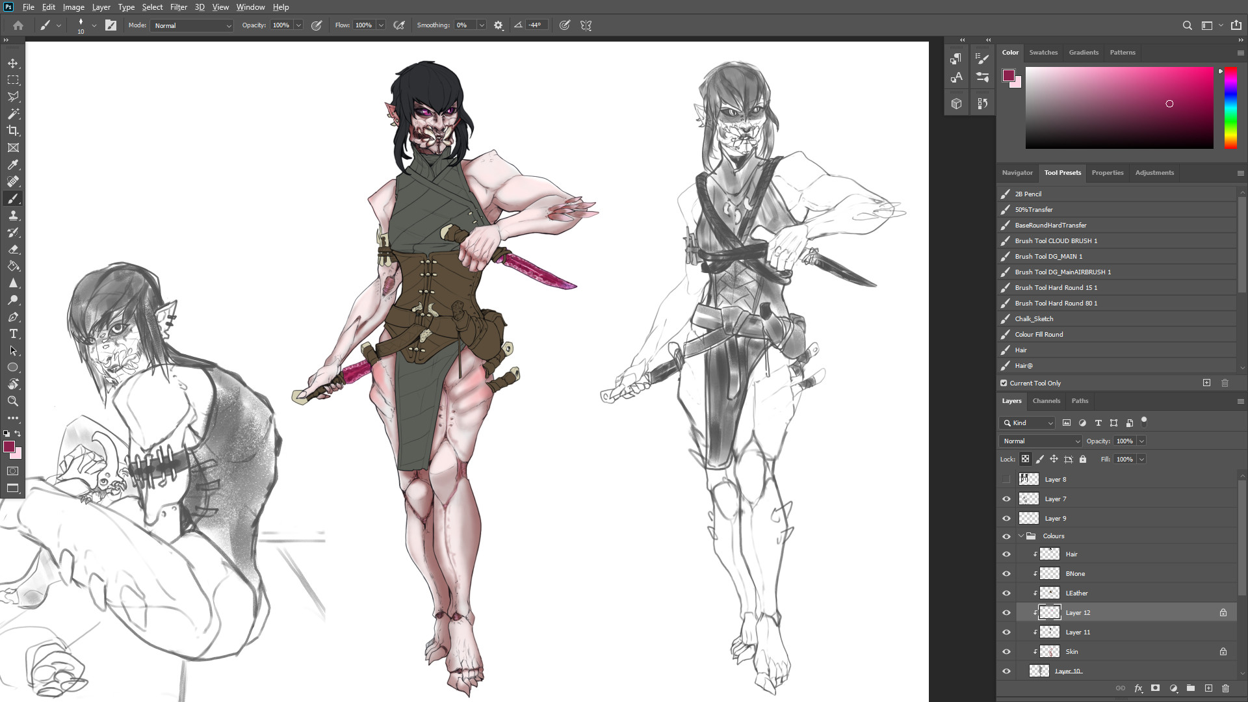1248x702 pixels.
Task: Select the Horizontal Type tool
Action: 13,333
